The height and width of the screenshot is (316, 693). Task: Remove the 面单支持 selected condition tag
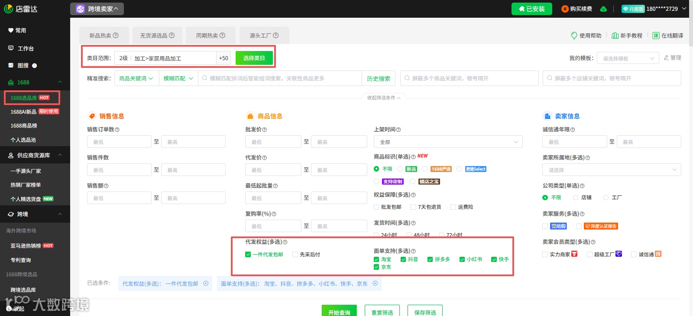[375, 284]
